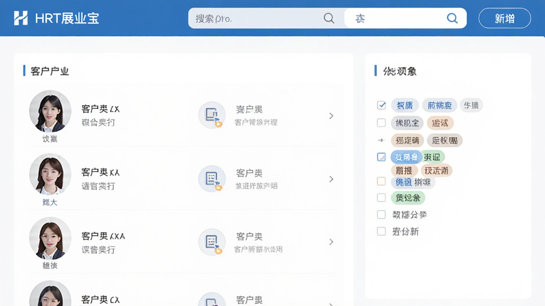Click the customer name 客户类 CX
Viewport: 545px width, 306px height.
(x=101, y=300)
